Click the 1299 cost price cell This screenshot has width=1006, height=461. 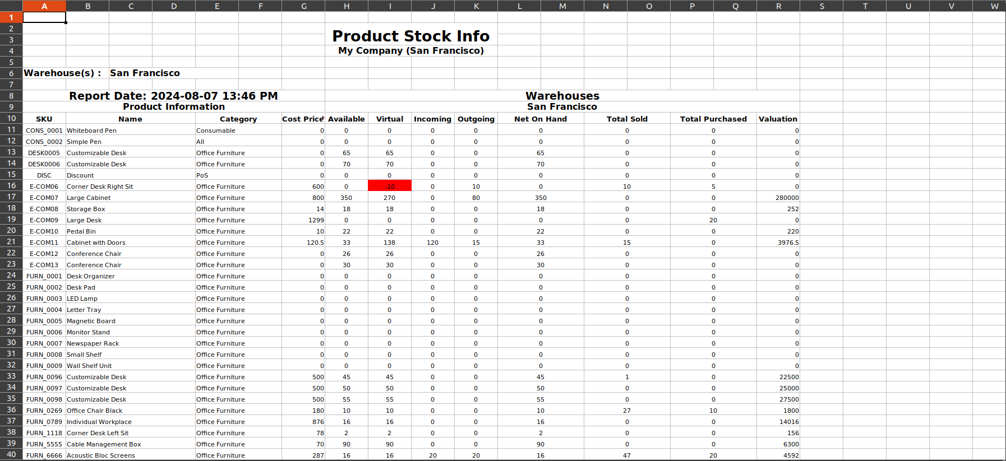click(303, 220)
